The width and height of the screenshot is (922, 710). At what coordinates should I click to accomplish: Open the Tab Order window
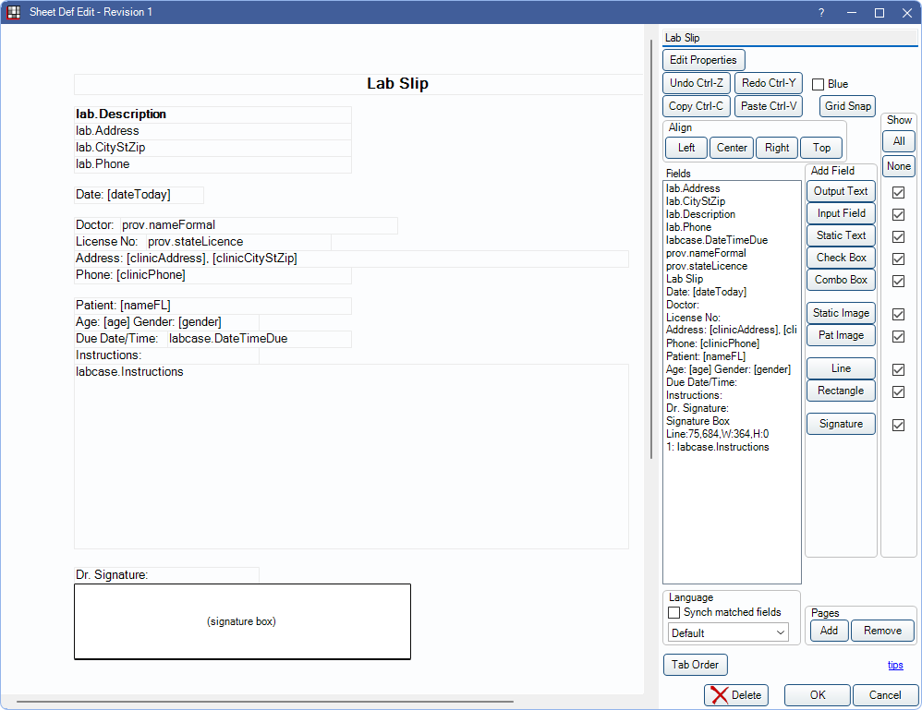(696, 665)
